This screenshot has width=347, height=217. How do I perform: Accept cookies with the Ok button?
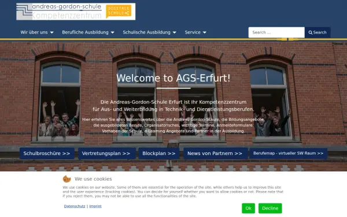tap(248, 208)
